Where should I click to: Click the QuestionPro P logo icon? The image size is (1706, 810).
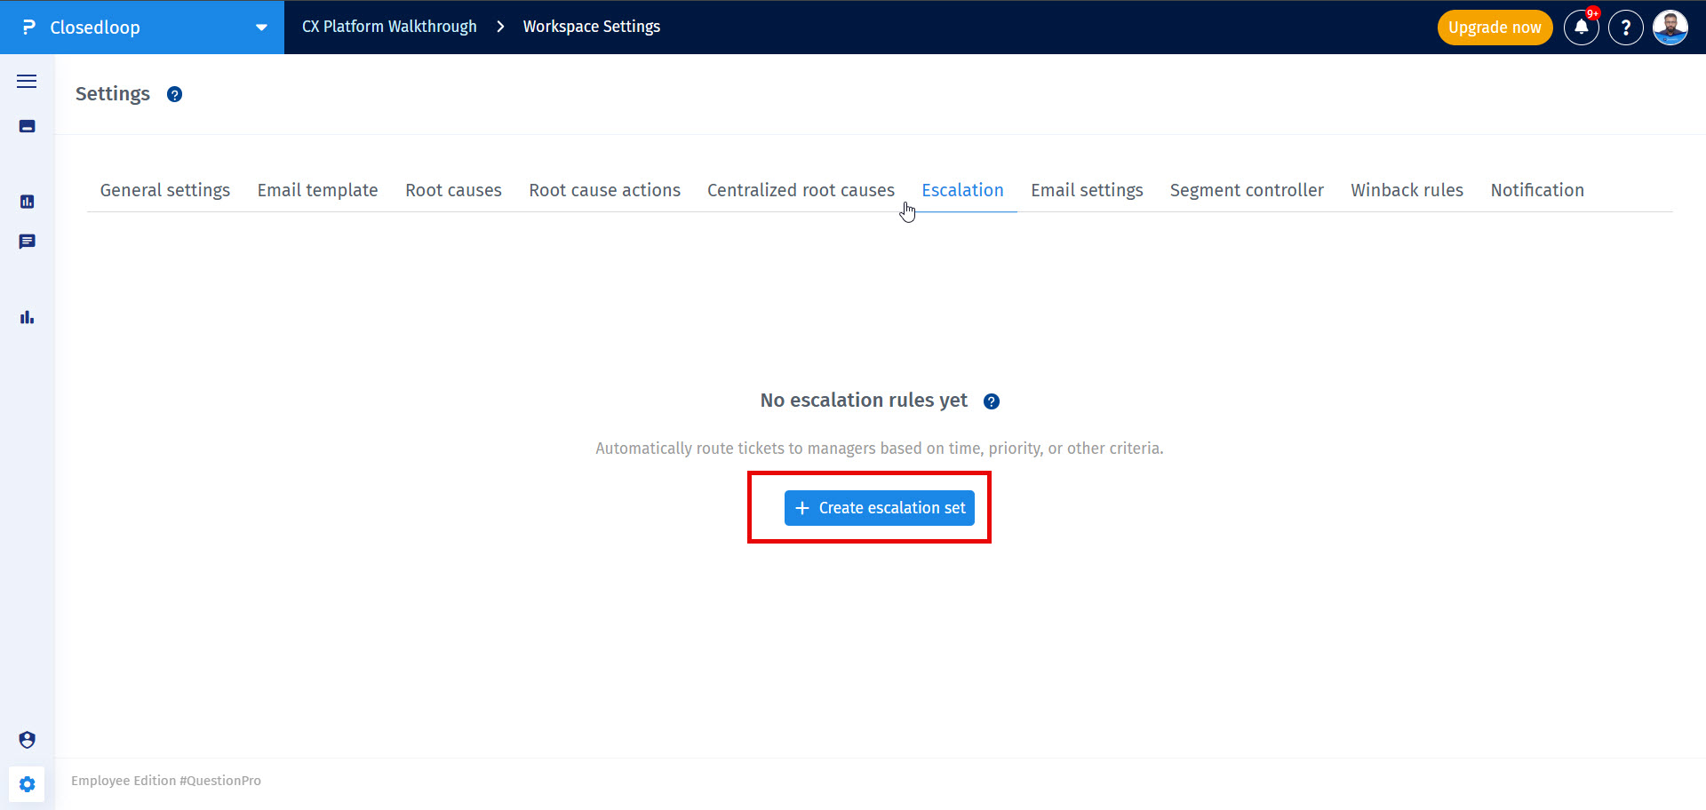28,28
